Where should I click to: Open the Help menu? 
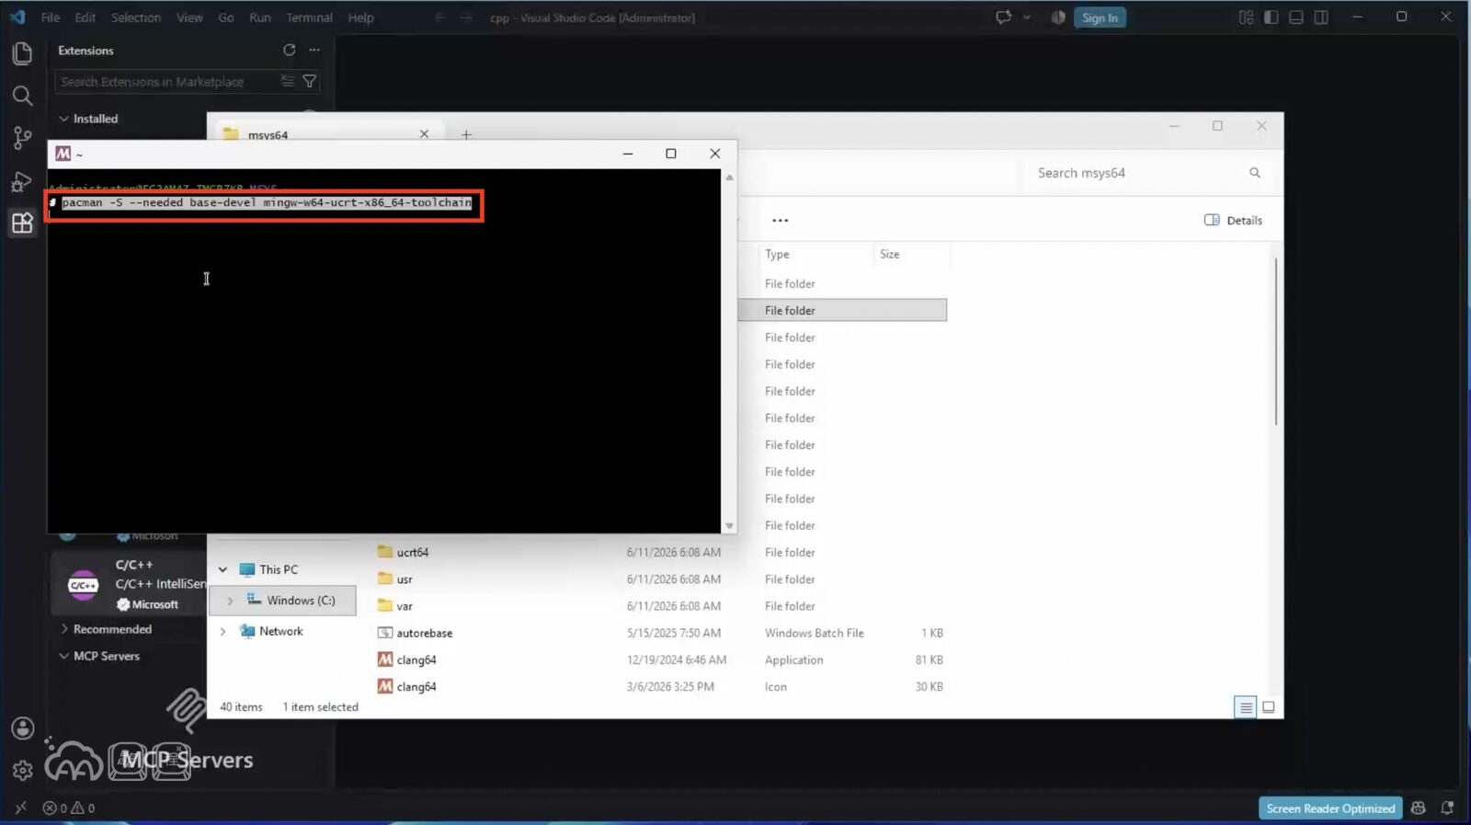coord(360,17)
